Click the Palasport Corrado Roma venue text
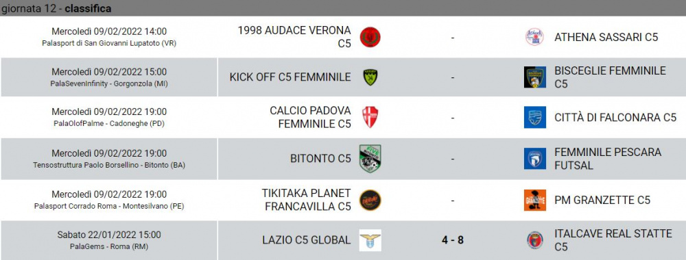686x260 pixels. 109,207
